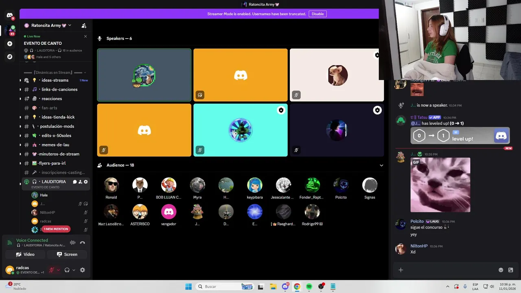The height and width of the screenshot is (293, 521).
Task: Open ideas-tienda-kick channel
Action: click(x=55, y=117)
